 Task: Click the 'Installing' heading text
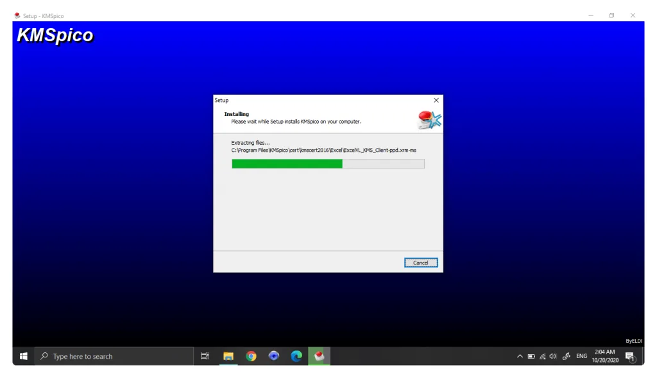tap(236, 114)
